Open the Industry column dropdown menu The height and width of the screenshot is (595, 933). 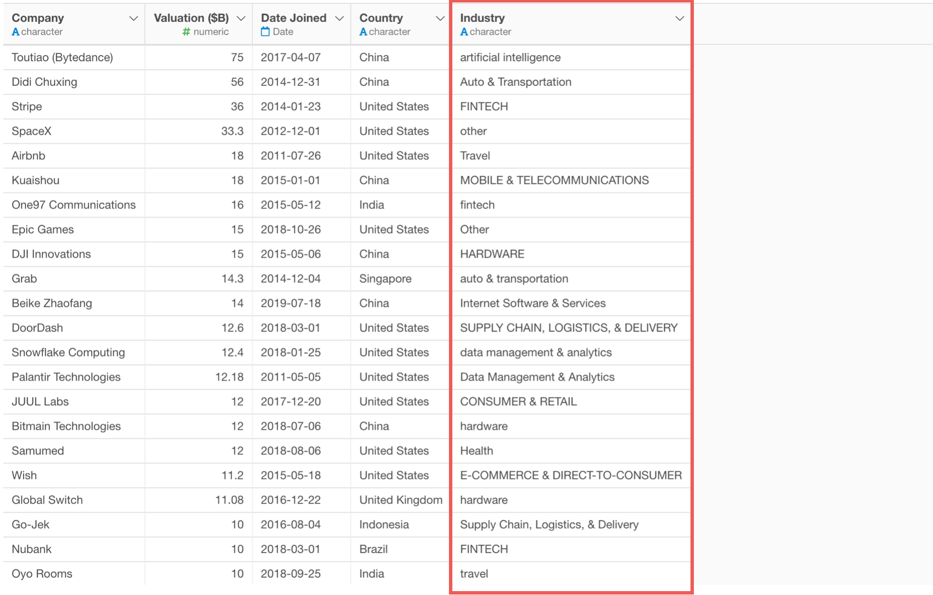pyautogui.click(x=679, y=19)
